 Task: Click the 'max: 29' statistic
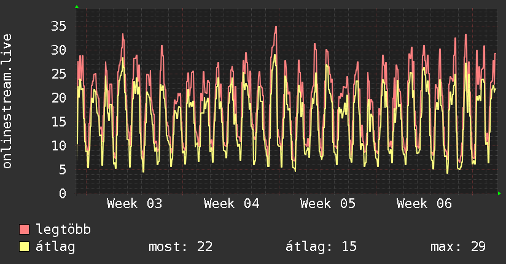tap(458, 247)
